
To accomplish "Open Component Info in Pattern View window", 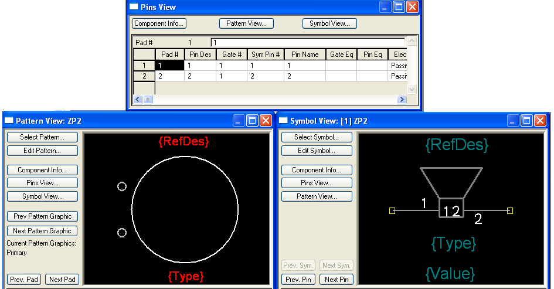I will coord(42,170).
